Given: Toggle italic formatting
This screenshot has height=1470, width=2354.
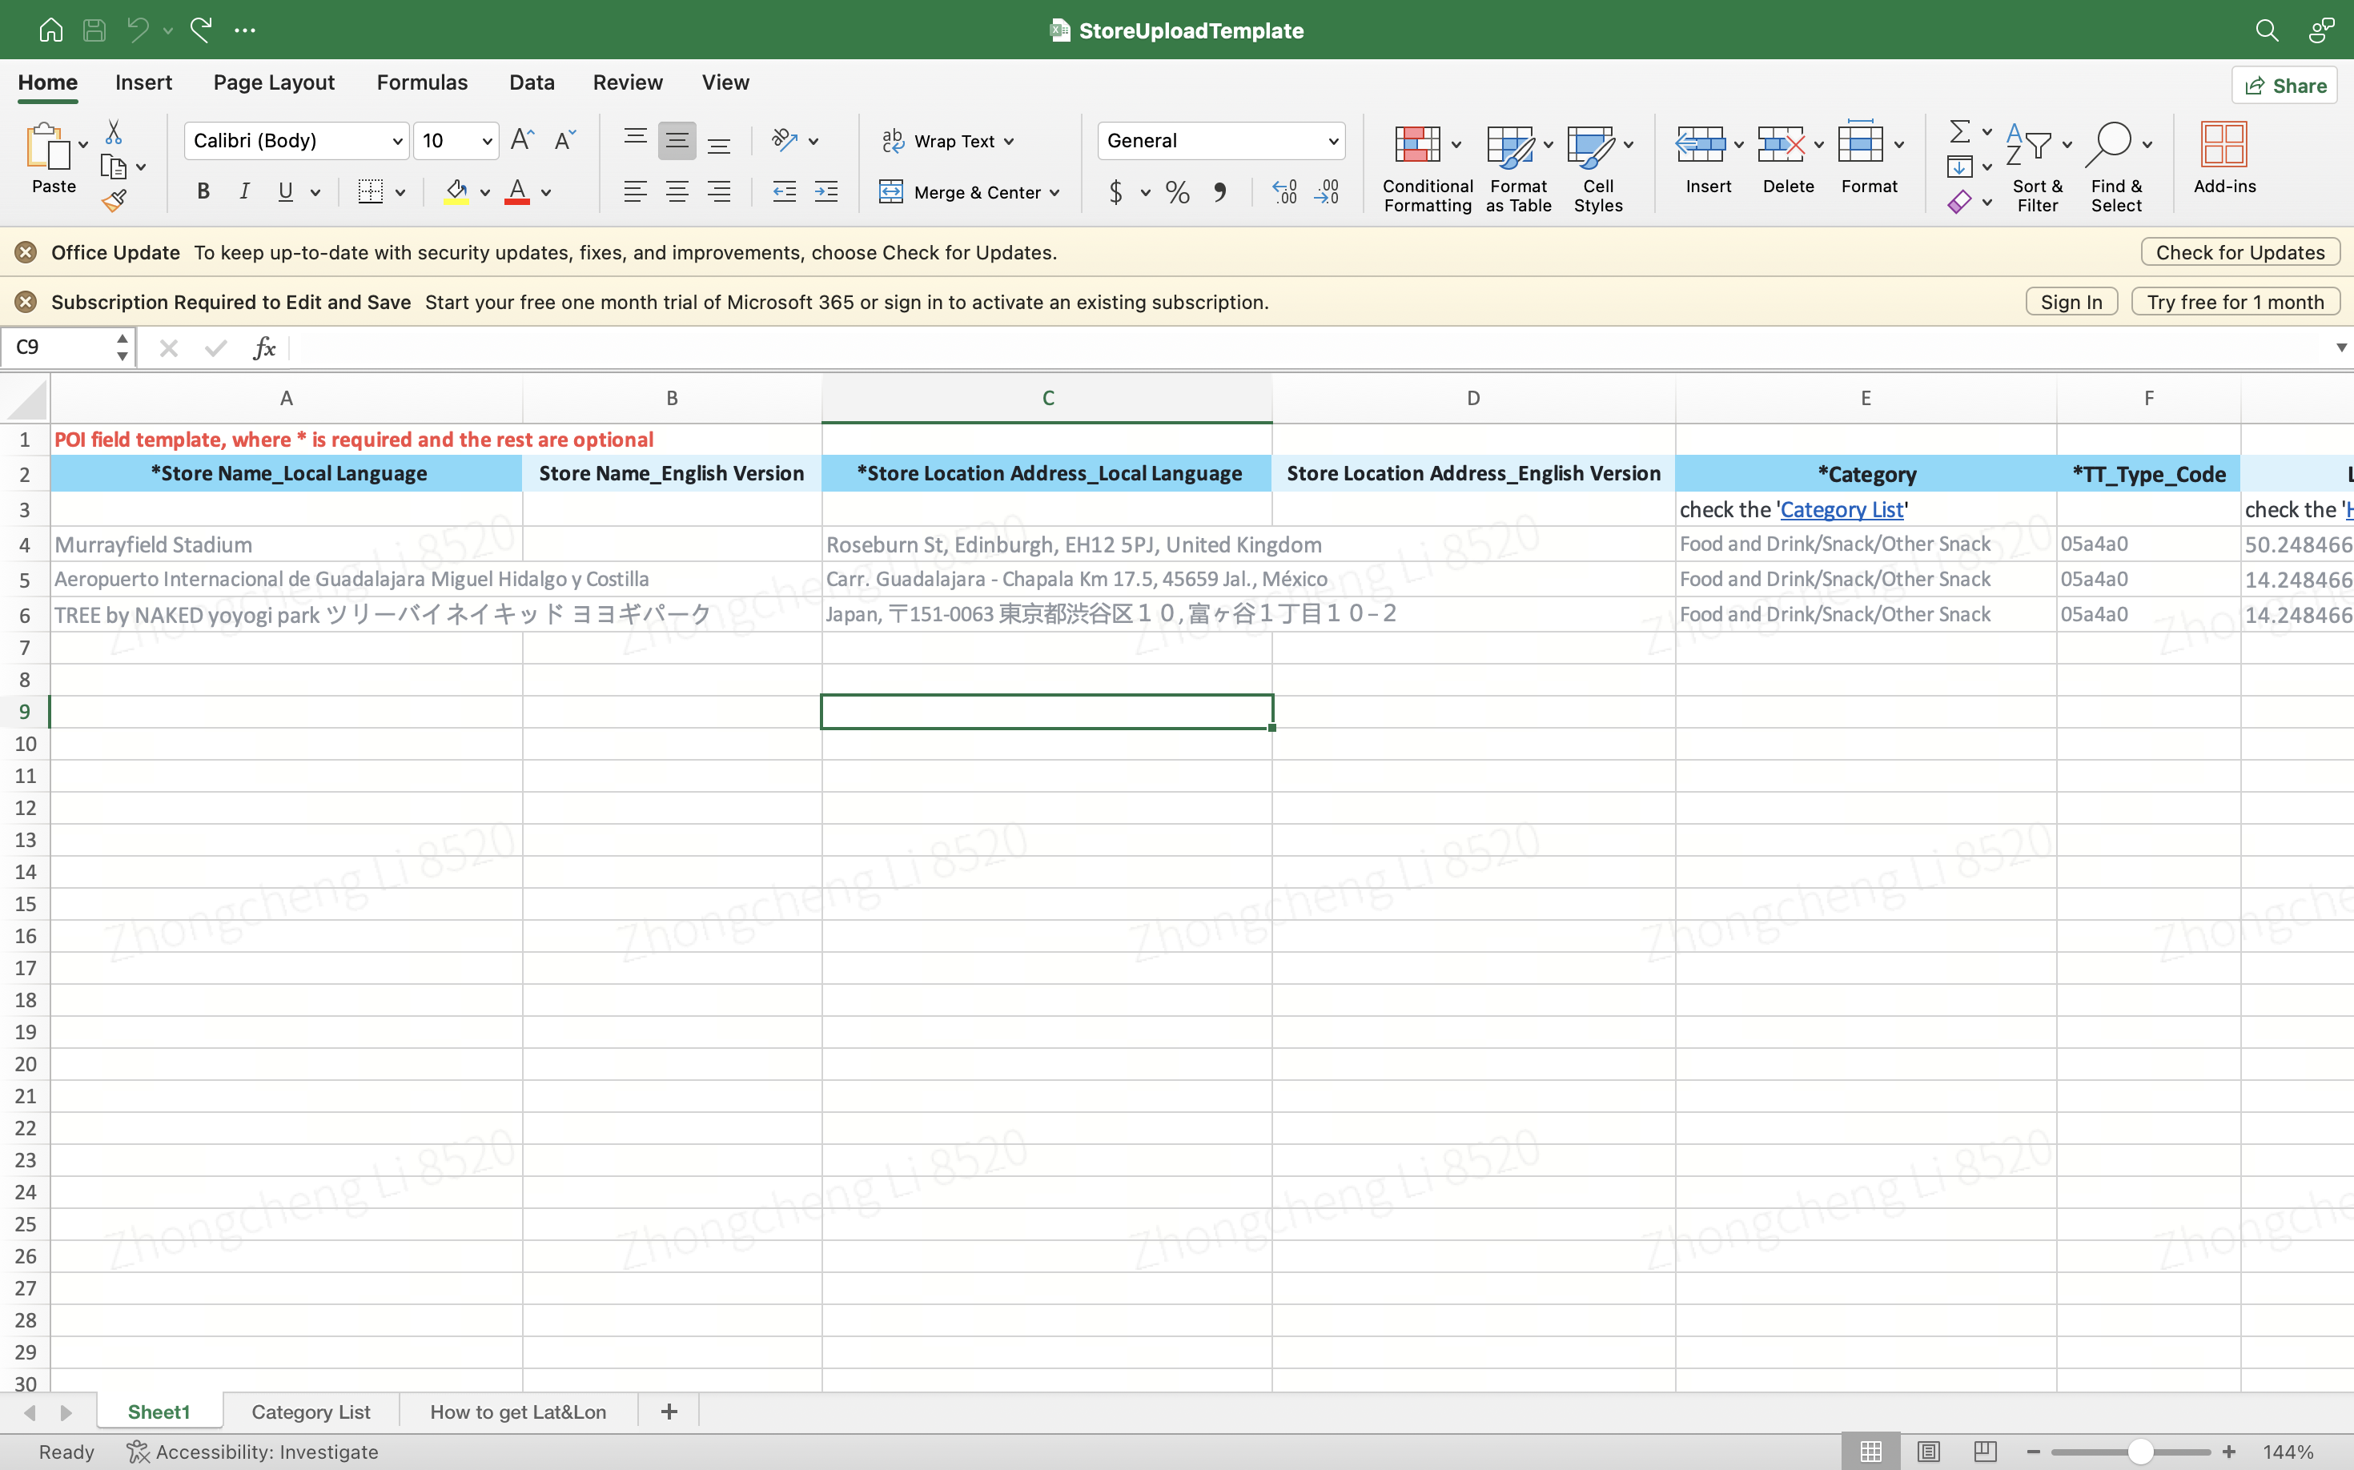Looking at the screenshot, I should [244, 191].
